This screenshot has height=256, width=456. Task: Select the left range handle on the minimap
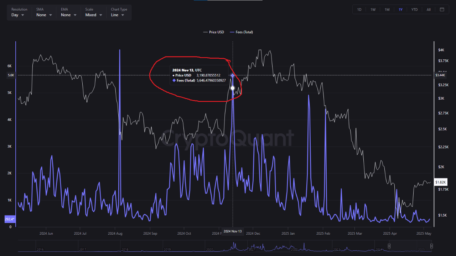click(389, 246)
